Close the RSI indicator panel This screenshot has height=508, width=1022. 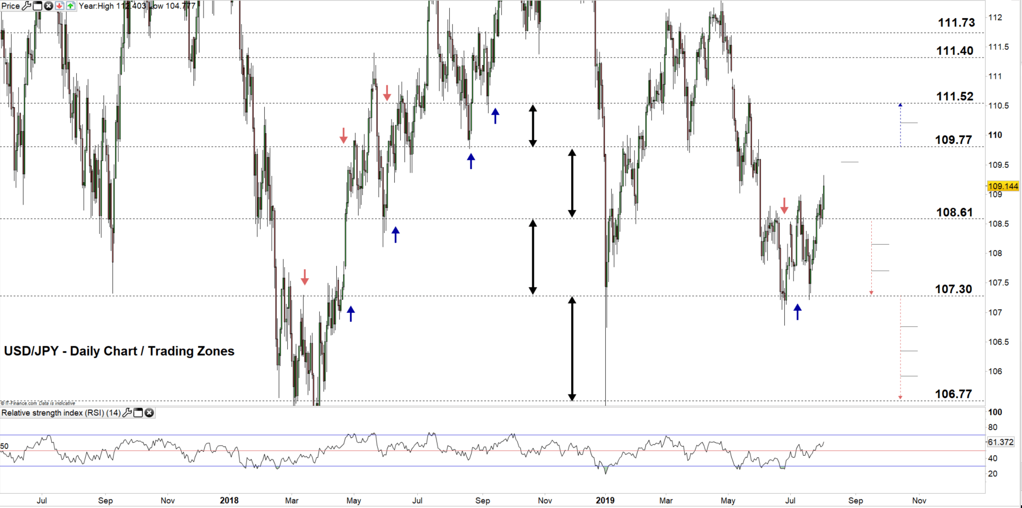click(x=149, y=413)
